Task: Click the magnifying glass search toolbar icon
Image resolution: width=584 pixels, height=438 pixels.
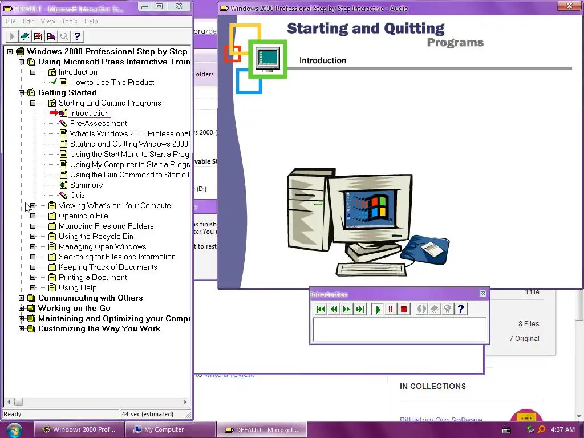Action: click(64, 36)
